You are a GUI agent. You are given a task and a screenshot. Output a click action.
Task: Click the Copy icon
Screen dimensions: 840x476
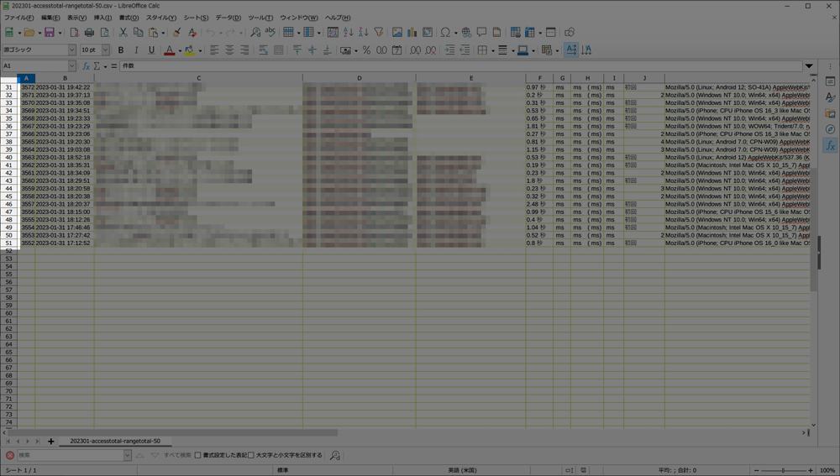(139, 33)
